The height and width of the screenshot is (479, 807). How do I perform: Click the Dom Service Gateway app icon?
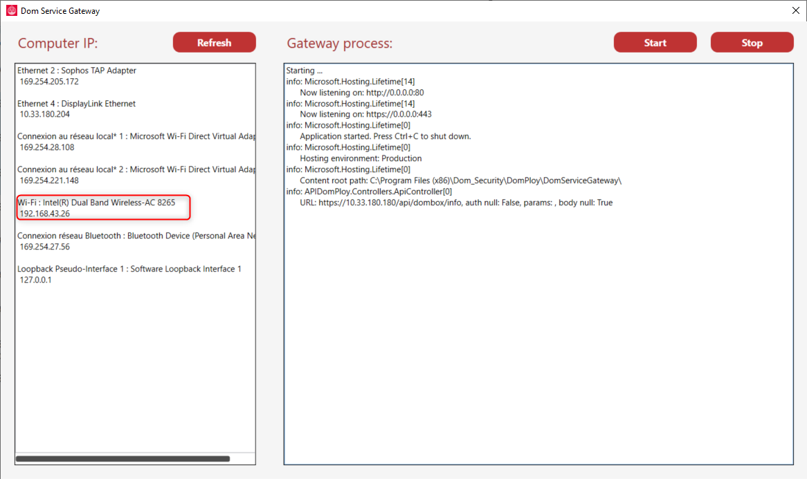(11, 11)
